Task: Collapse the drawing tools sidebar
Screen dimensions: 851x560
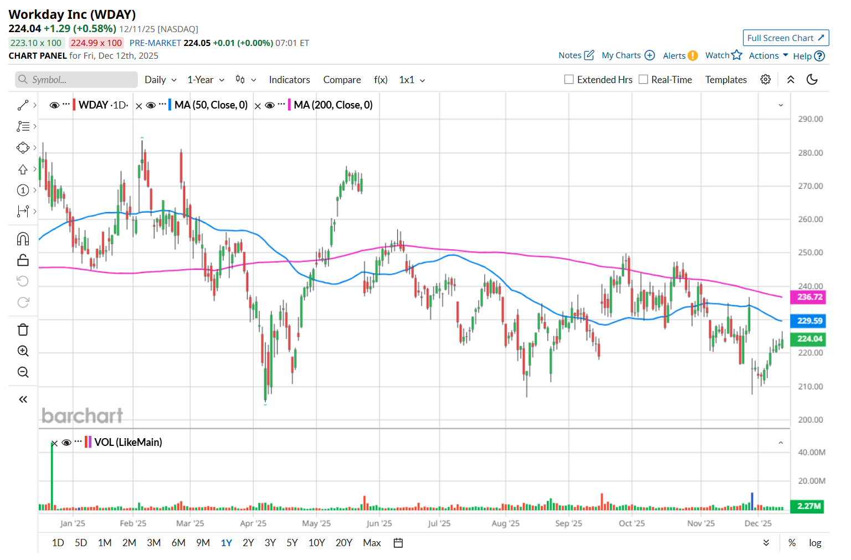Action: (23, 399)
